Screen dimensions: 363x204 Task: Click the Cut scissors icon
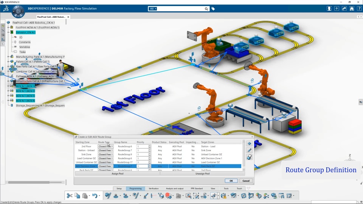70,196
